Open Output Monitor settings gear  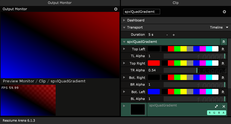[x=116, y=9]
